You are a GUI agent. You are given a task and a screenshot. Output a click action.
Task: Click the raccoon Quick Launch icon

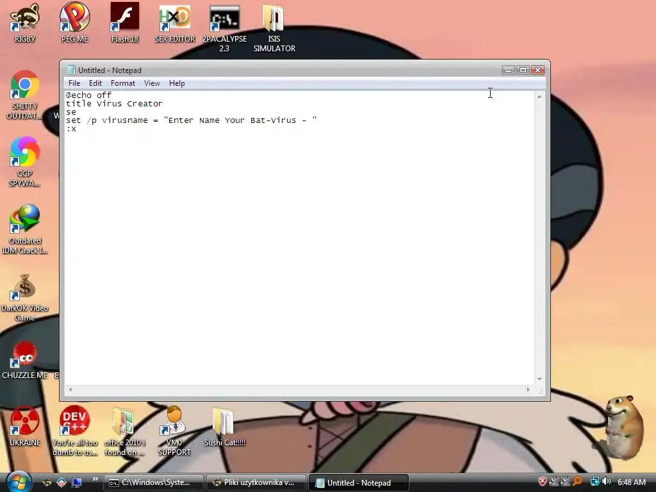[47, 482]
